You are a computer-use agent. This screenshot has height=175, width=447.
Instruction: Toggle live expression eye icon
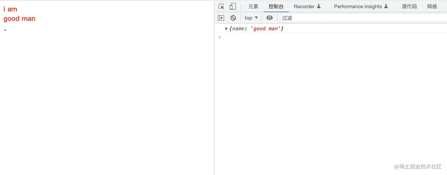click(269, 18)
